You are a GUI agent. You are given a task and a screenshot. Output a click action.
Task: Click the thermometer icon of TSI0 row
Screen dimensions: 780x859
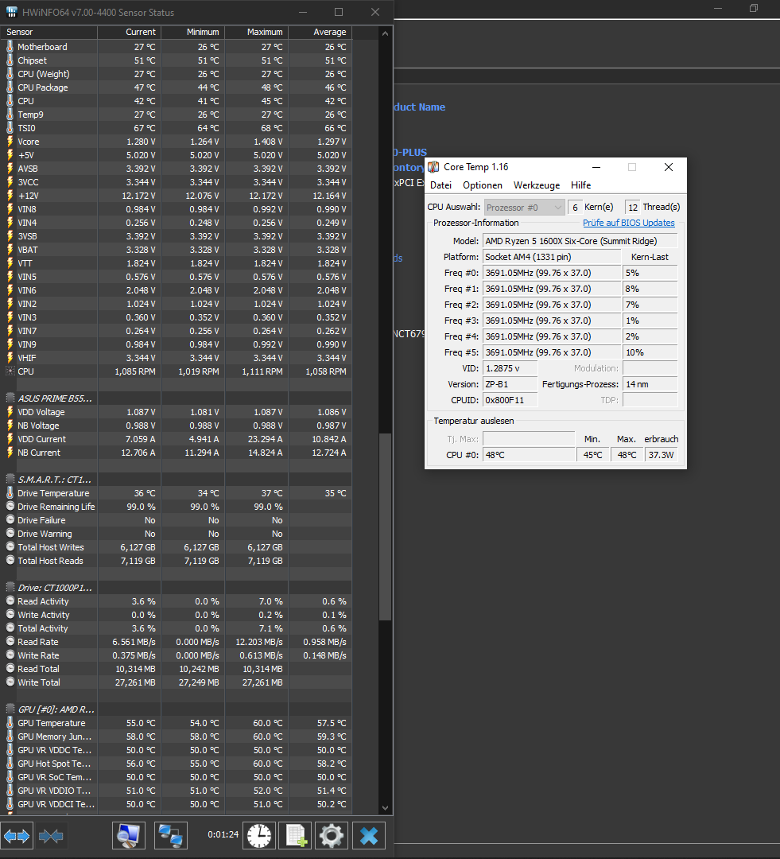pyautogui.click(x=10, y=128)
